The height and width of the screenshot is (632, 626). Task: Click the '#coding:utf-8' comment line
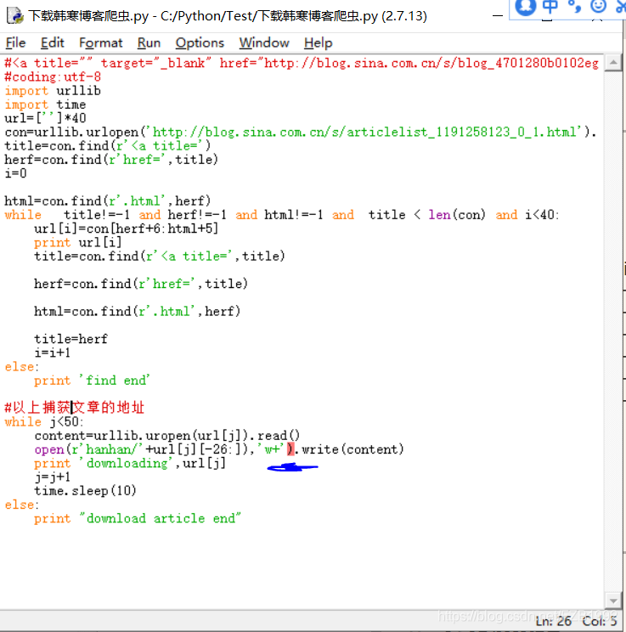(53, 76)
